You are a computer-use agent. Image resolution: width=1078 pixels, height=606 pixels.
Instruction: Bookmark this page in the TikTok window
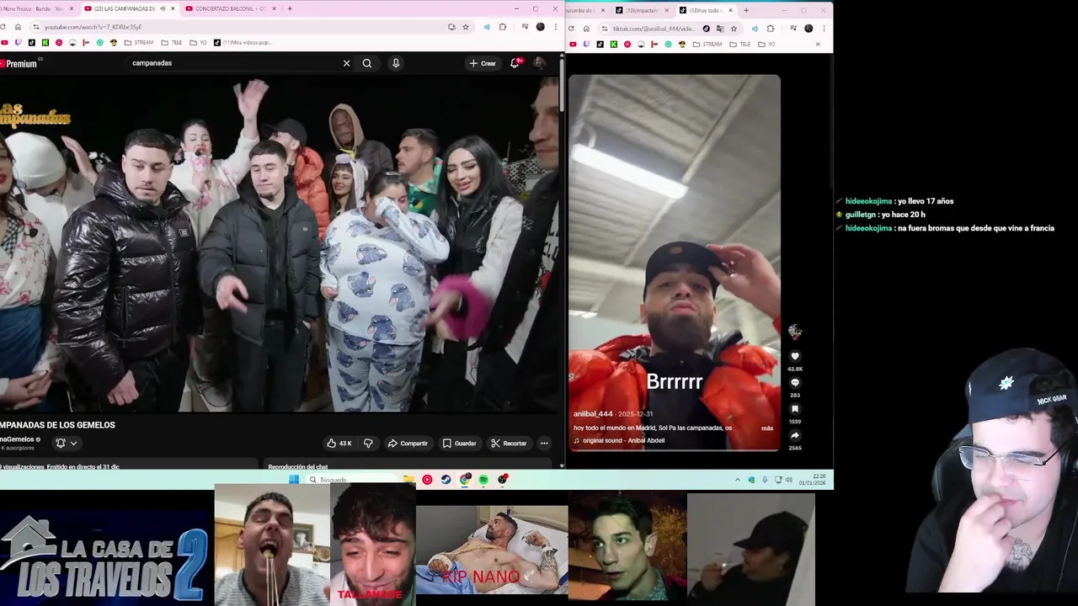pos(734,29)
